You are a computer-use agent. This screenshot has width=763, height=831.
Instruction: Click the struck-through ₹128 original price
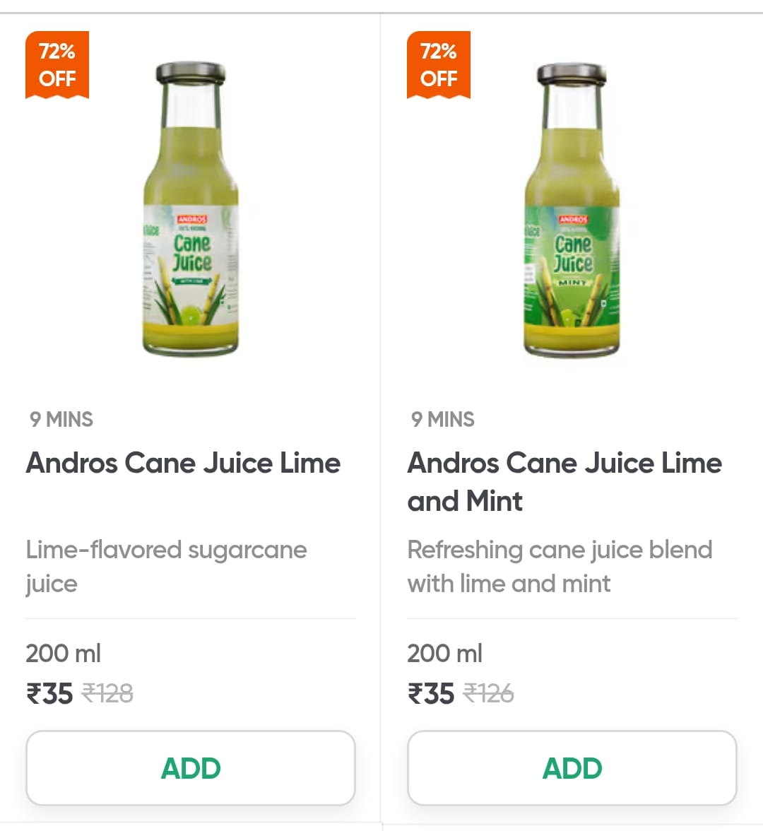click(107, 693)
